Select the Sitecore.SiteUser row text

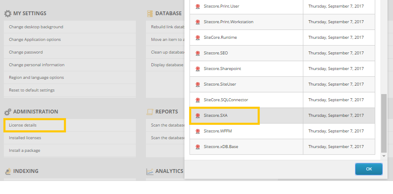(220, 84)
